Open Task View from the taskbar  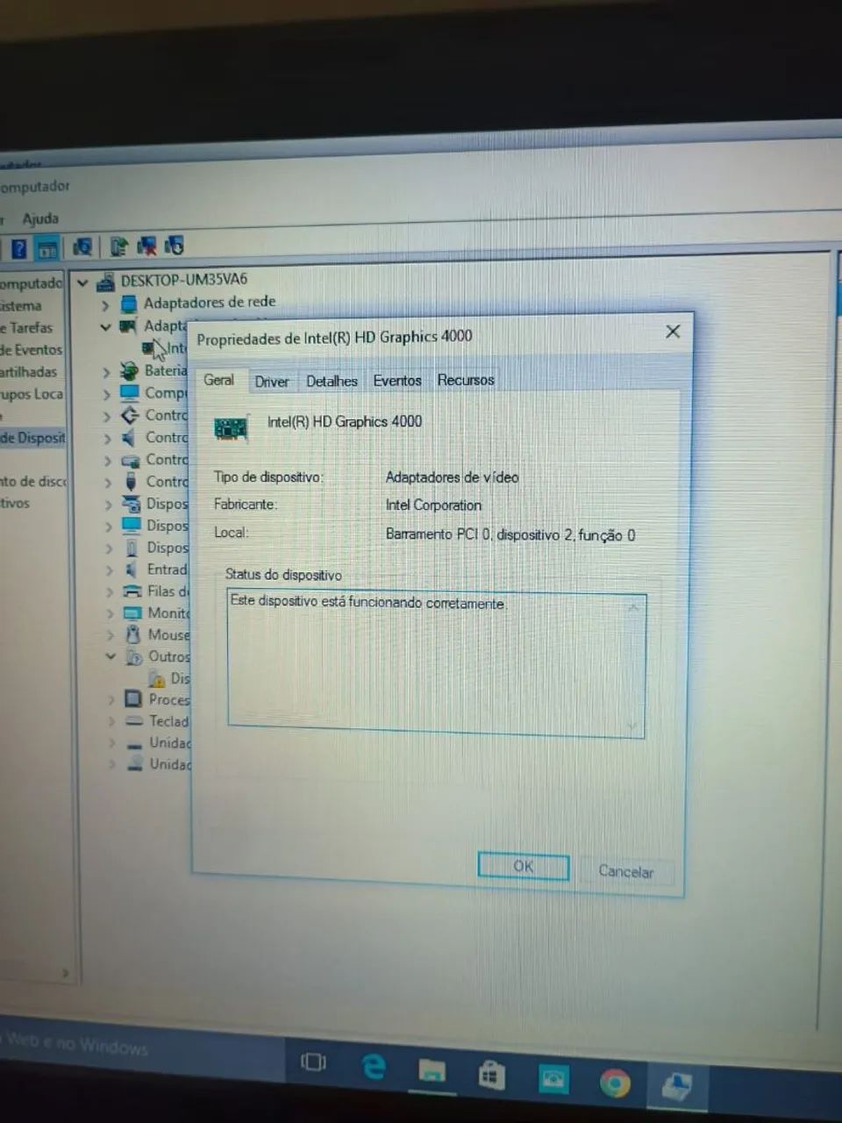point(313,1062)
